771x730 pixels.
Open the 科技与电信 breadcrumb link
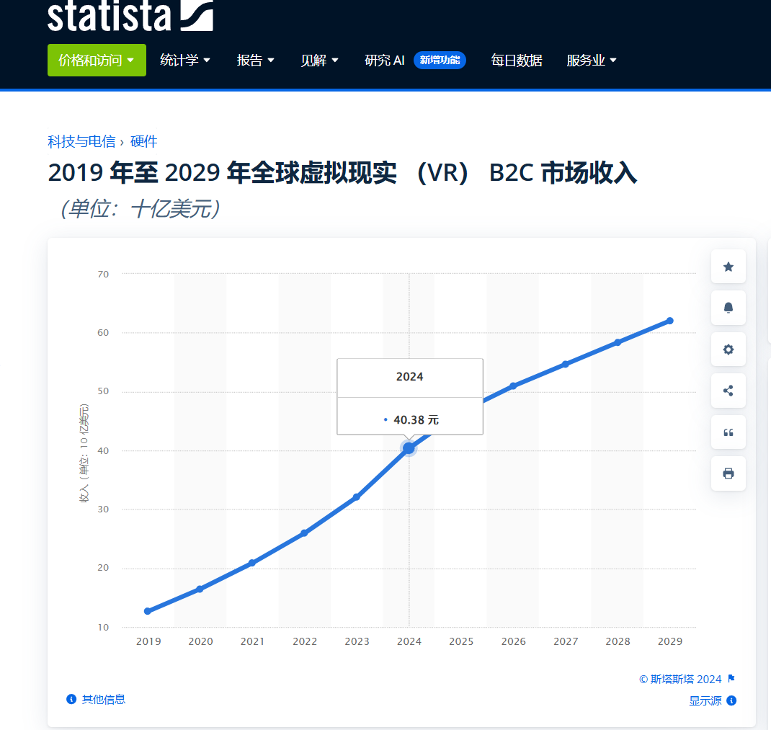81,142
